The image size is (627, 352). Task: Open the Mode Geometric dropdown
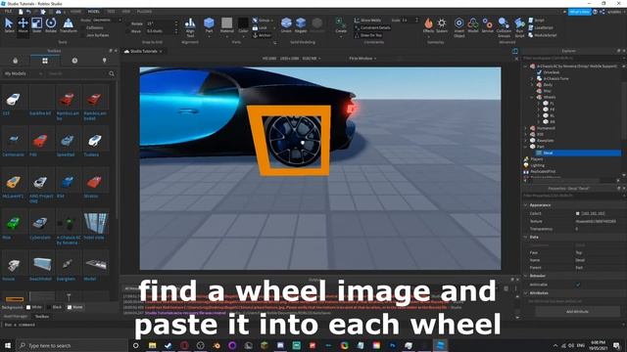pos(107,20)
